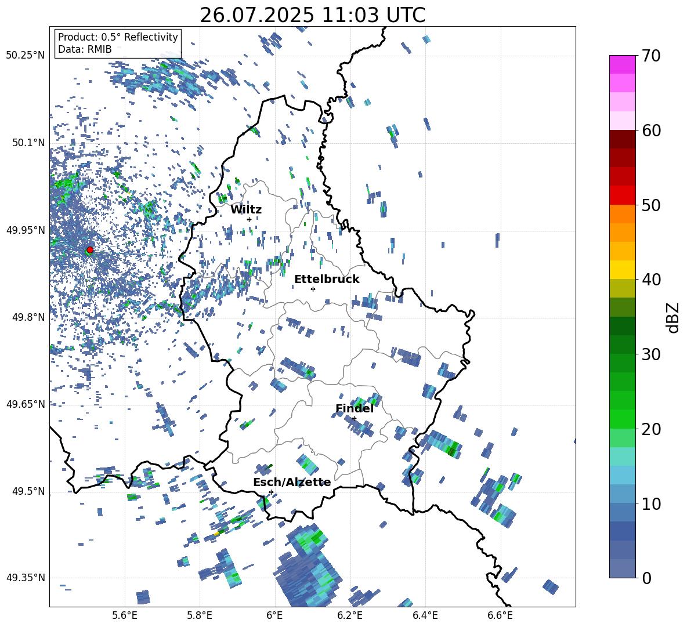This screenshot has height=627, width=687.
Task: Click the dBZ colorbar axis label
Action: [673, 317]
